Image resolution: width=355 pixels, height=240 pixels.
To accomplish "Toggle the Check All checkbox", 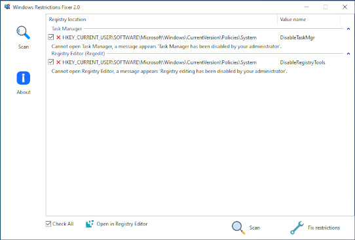I will click(x=48, y=224).
